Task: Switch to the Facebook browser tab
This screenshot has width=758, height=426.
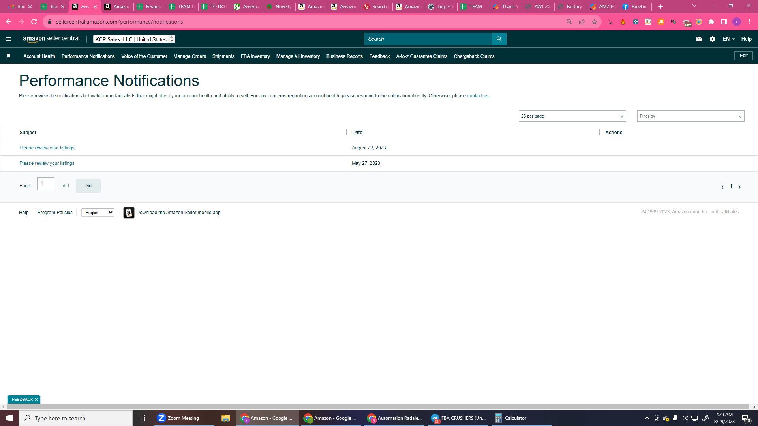Action: tap(635, 7)
